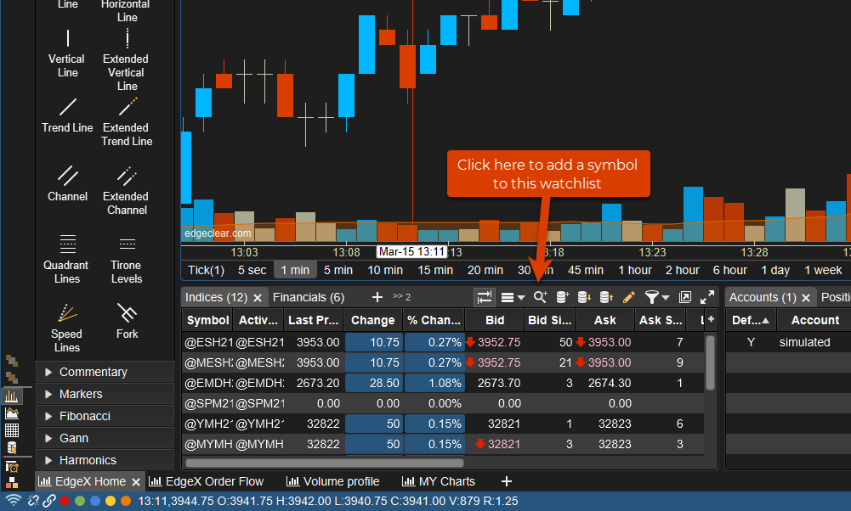
Task: Set chart interval to 5 min
Action: click(338, 270)
